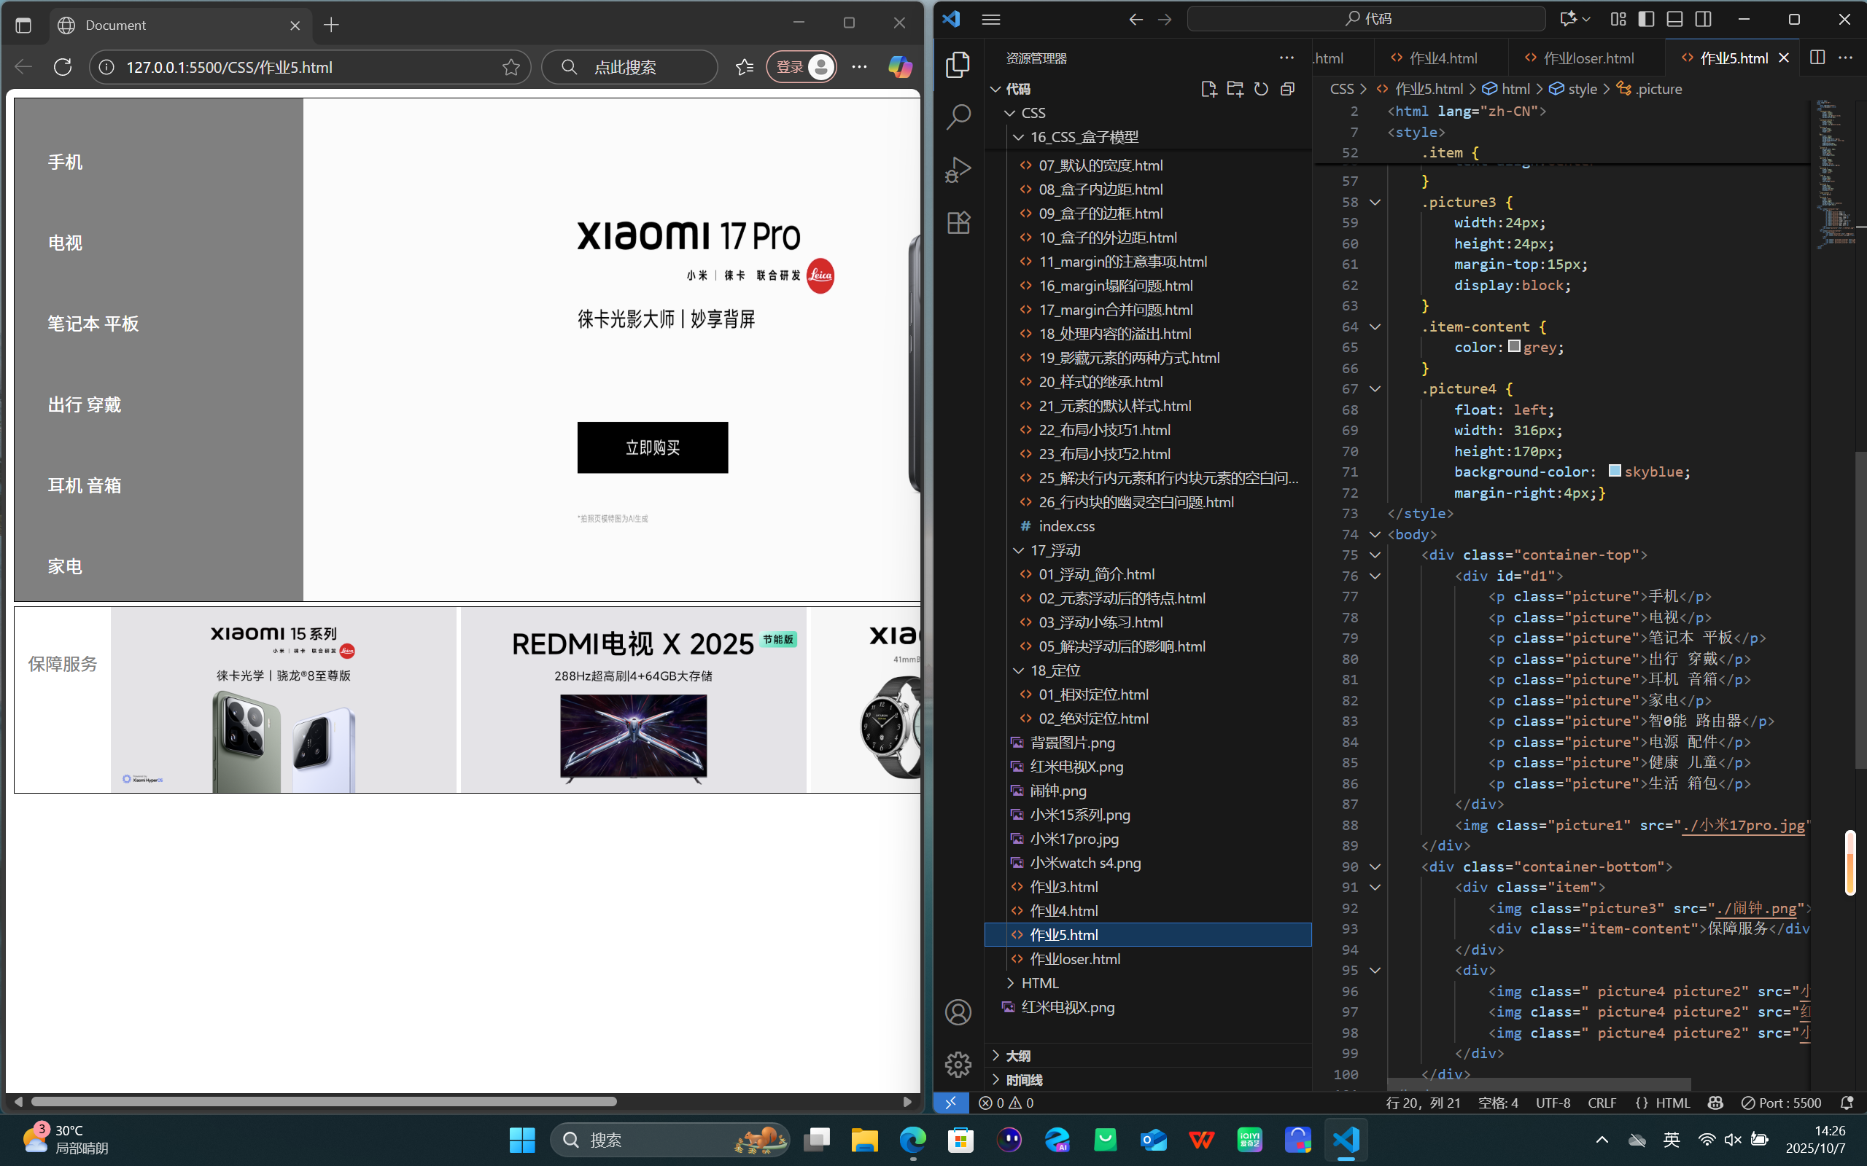The height and width of the screenshot is (1166, 1867).
Task: Open the Search view in VS Code activity bar
Action: [x=958, y=117]
